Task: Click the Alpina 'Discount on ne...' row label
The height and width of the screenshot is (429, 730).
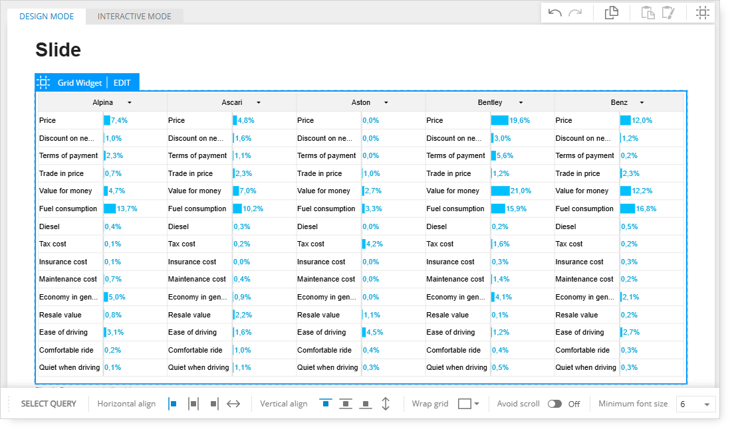Action: tap(66, 138)
